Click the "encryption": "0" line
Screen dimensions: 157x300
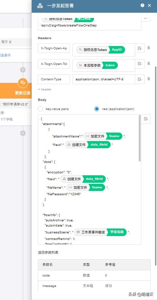tap(59, 172)
